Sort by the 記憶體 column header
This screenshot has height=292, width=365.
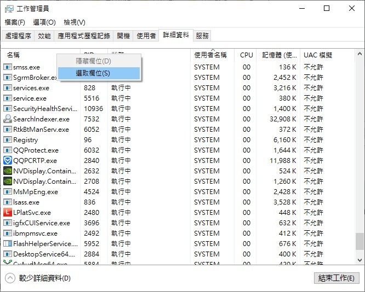tap(278, 55)
